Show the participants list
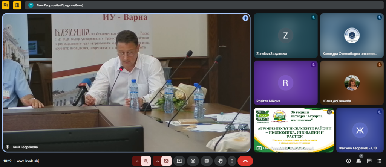 point(359,161)
